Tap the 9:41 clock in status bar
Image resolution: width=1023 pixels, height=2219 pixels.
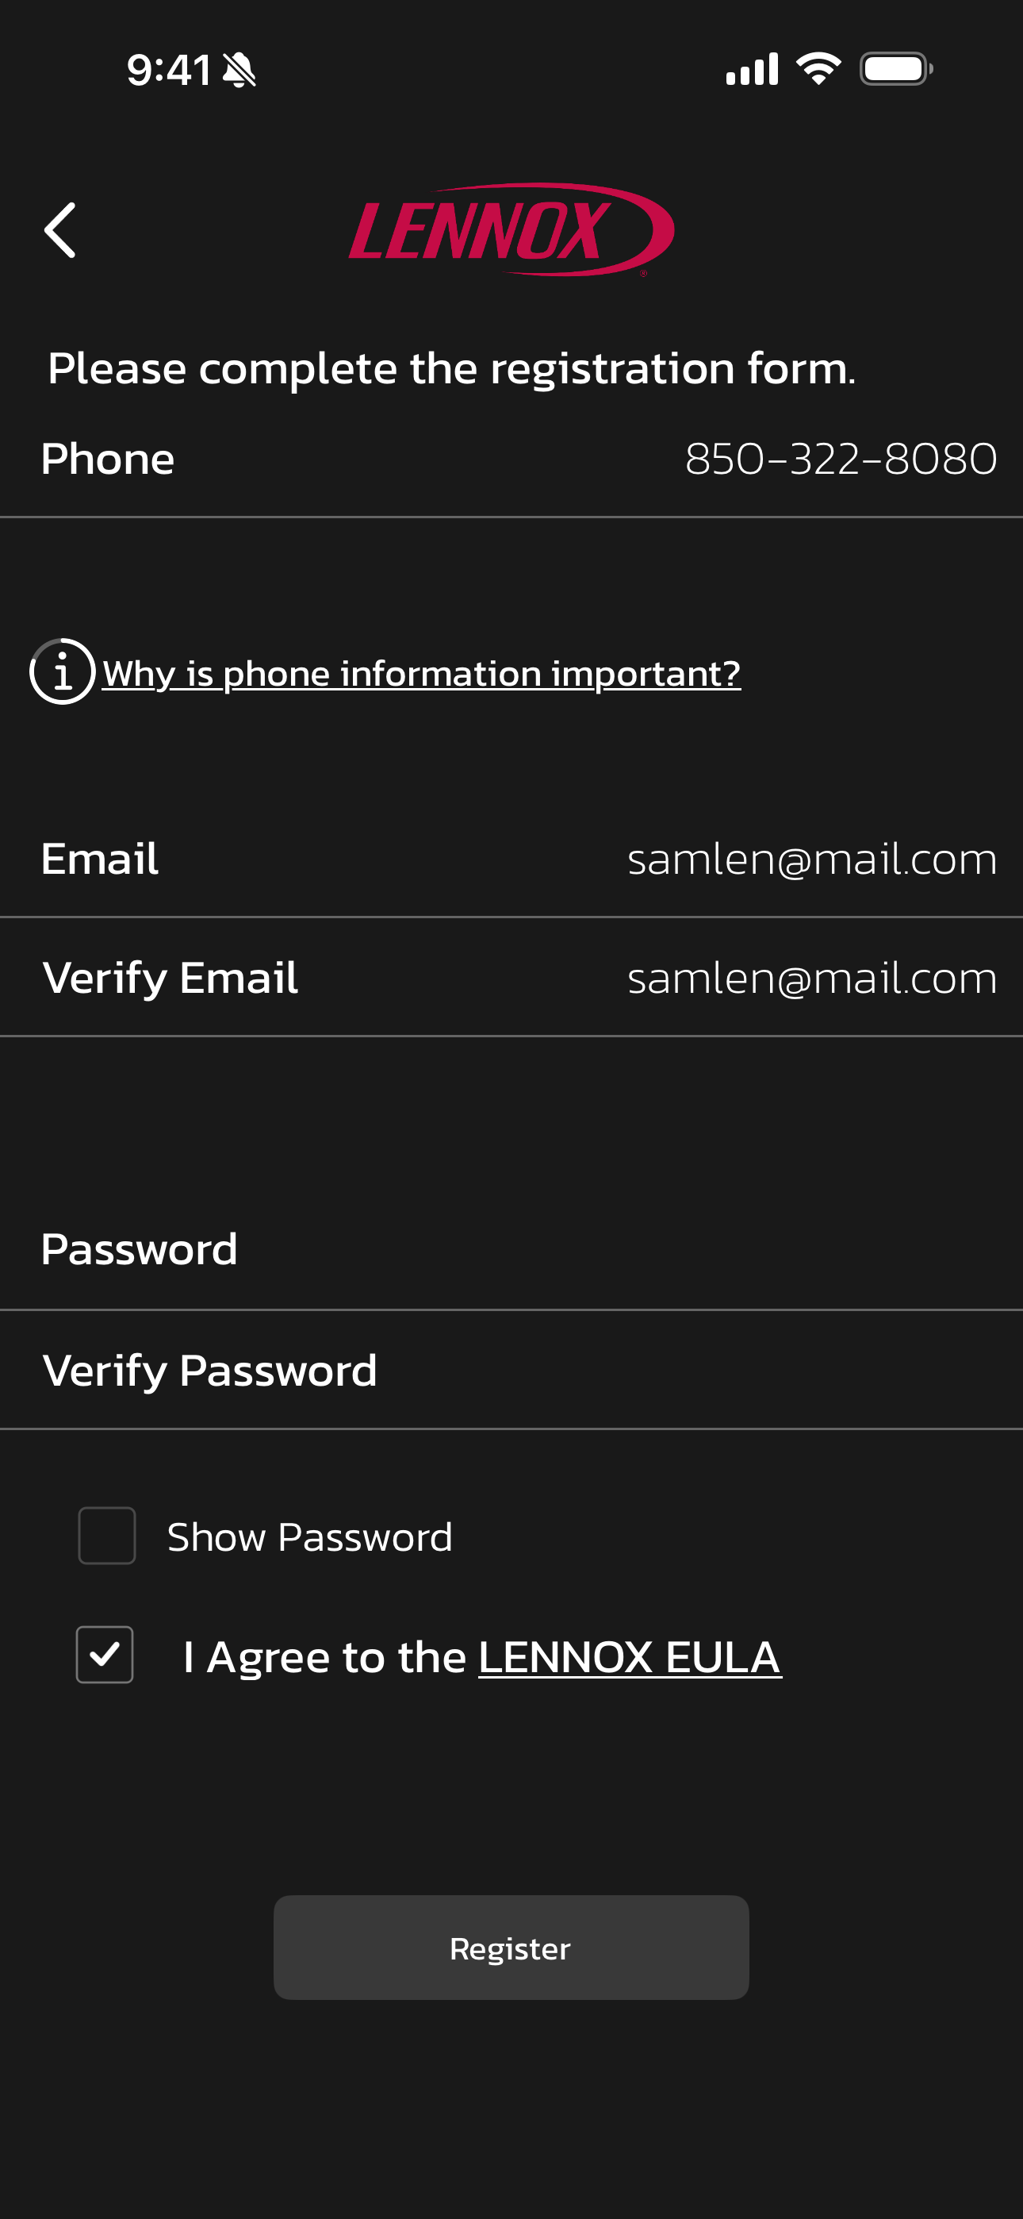click(x=169, y=70)
